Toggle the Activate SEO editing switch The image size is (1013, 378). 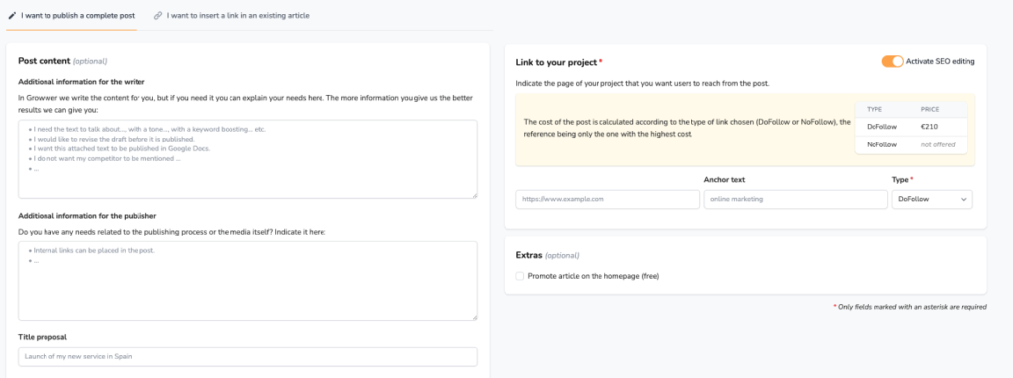click(x=893, y=61)
